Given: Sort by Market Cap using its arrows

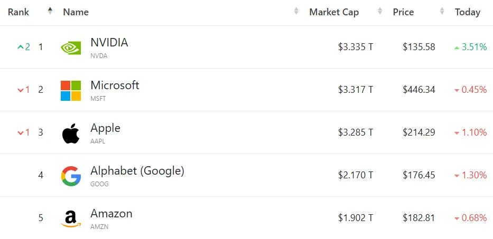Looking at the screenshot, I should click(380, 12).
